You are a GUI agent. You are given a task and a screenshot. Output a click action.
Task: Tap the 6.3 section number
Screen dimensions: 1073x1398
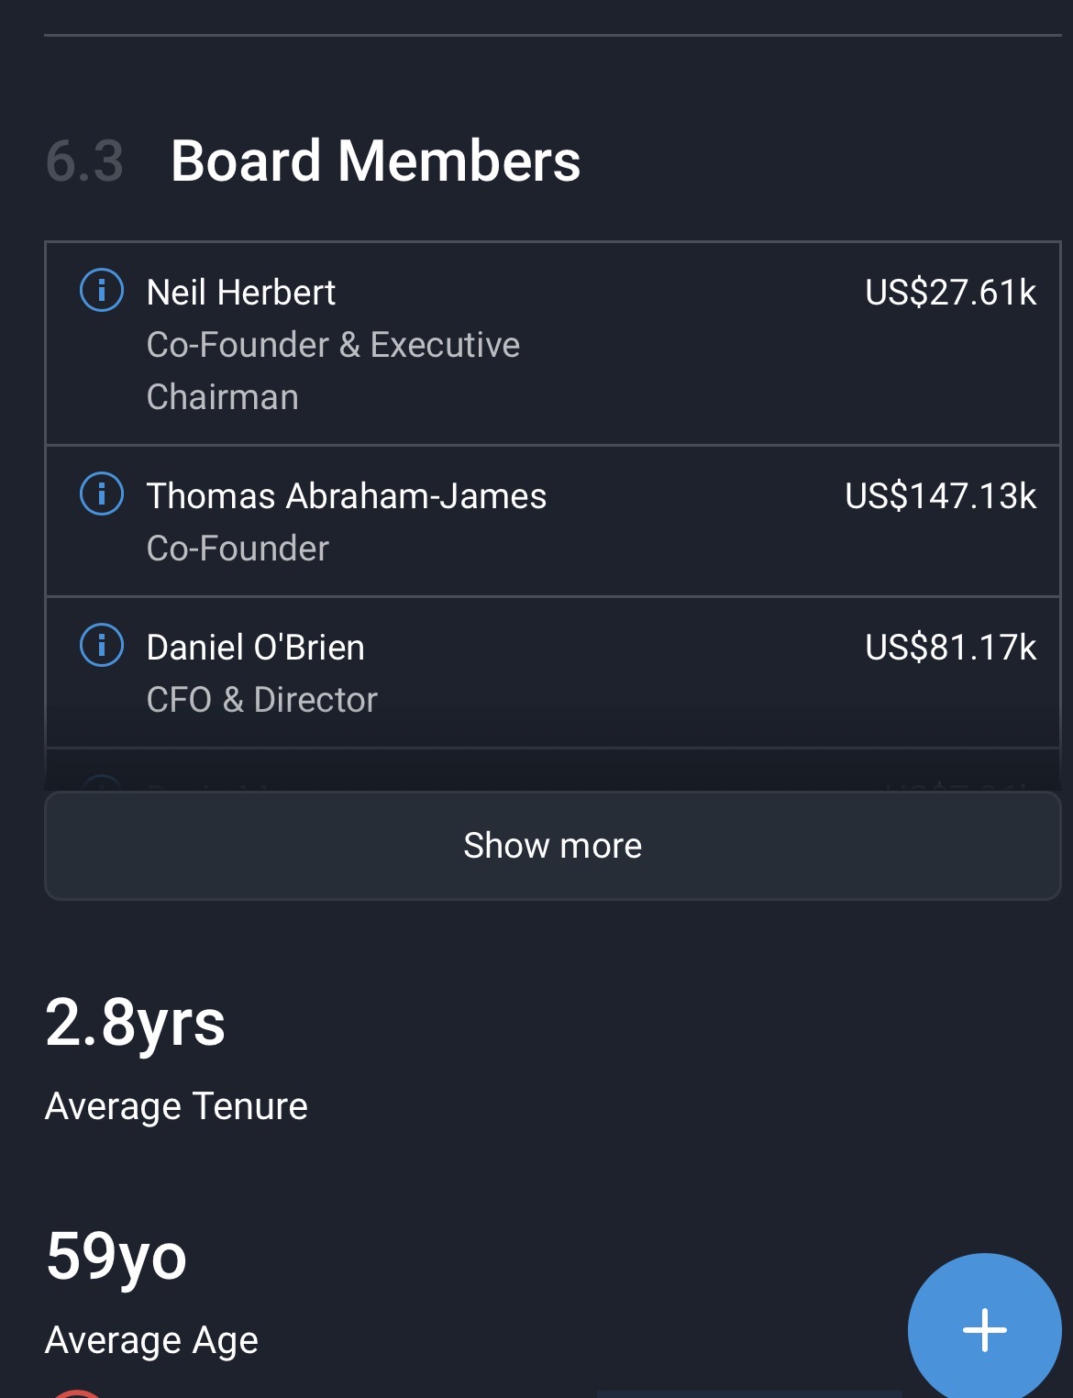(84, 161)
